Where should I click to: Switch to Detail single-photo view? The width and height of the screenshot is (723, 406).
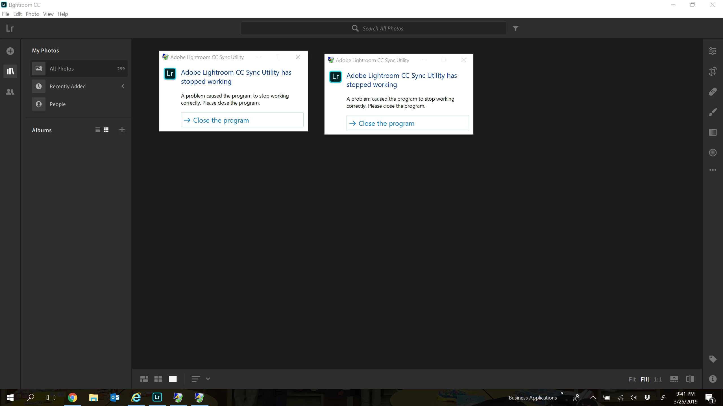click(x=173, y=379)
